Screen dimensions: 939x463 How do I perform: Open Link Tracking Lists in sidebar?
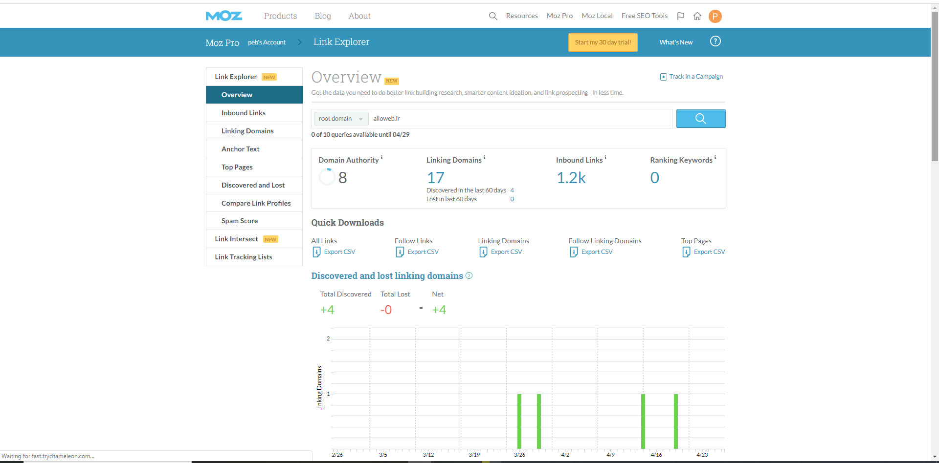pos(254,257)
